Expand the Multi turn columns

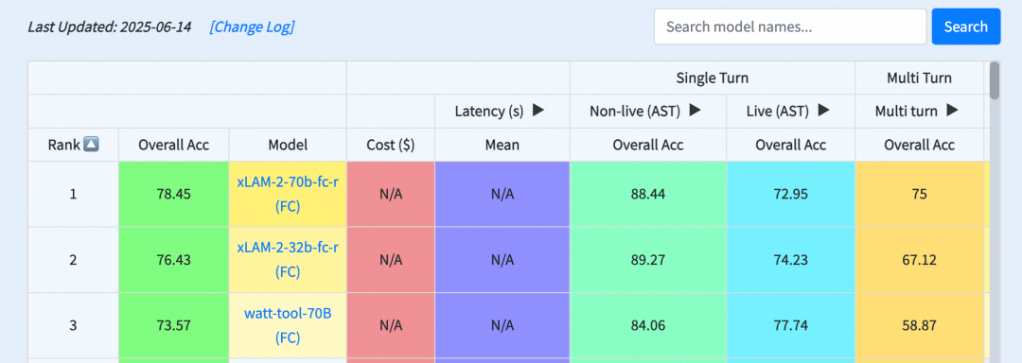[952, 111]
